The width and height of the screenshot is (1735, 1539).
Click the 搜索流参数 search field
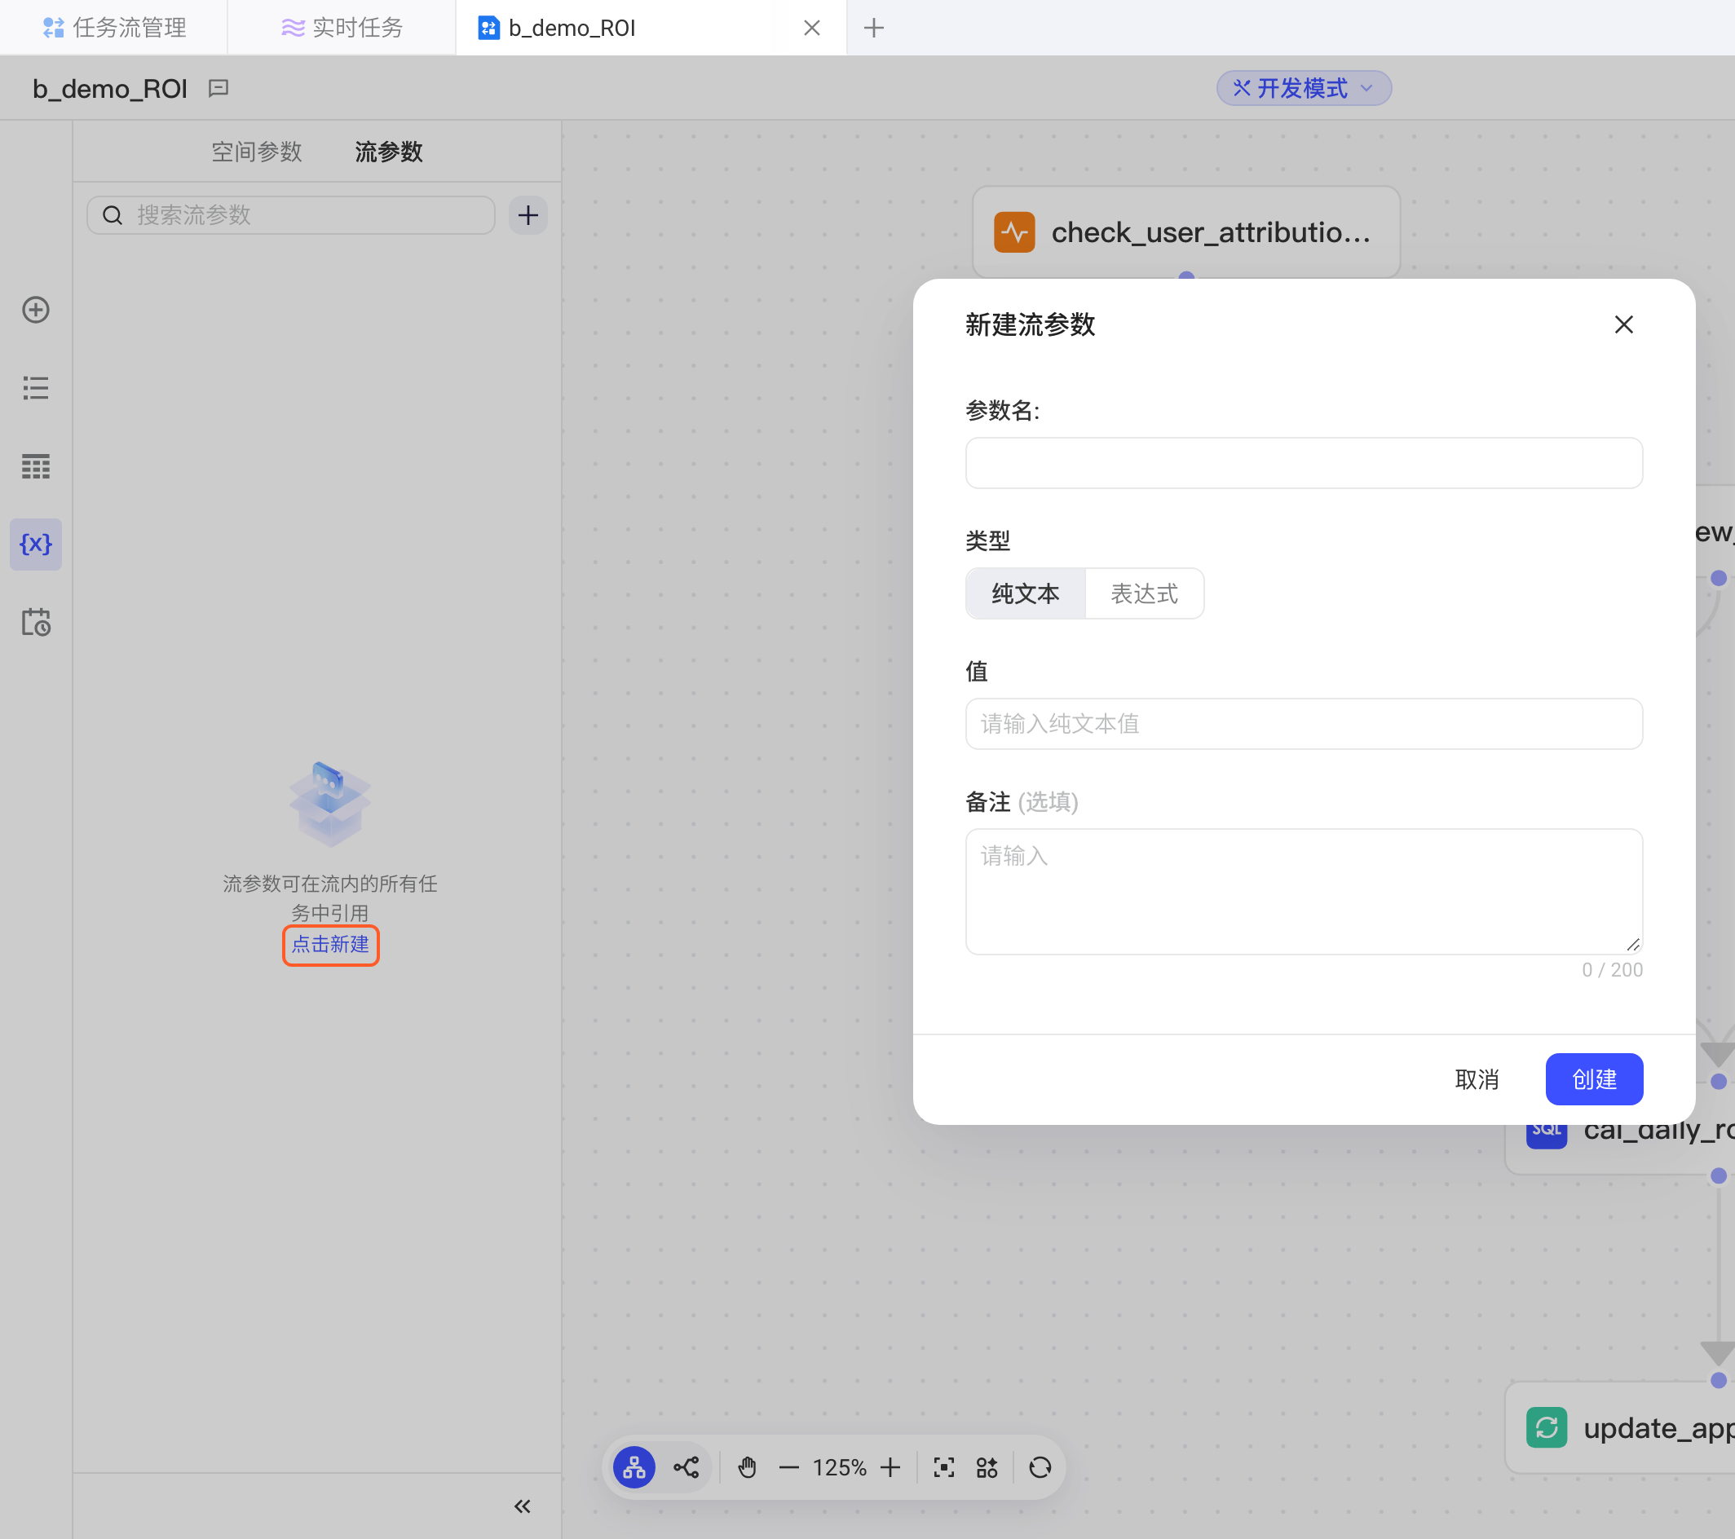point(291,216)
